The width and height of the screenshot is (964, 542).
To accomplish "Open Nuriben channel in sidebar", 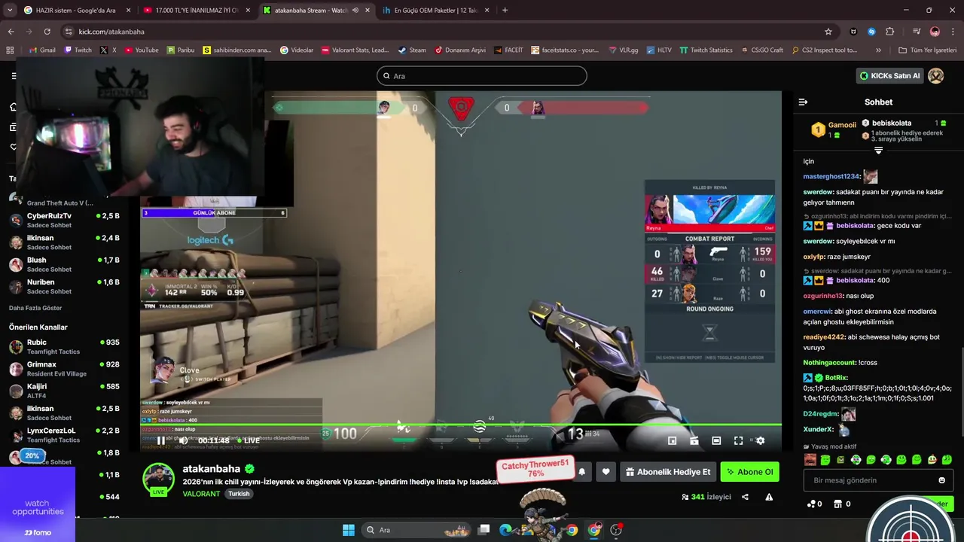I will pos(64,286).
